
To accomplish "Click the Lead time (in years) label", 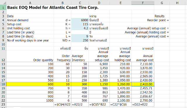I will [20, 32].
